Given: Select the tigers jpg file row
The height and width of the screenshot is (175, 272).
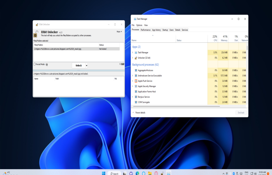Looking at the screenshot, I should click(77, 49).
